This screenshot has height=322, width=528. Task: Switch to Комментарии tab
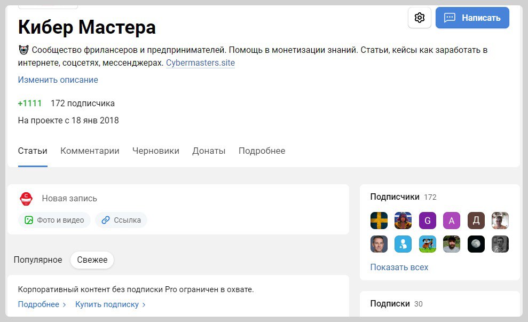click(x=90, y=151)
